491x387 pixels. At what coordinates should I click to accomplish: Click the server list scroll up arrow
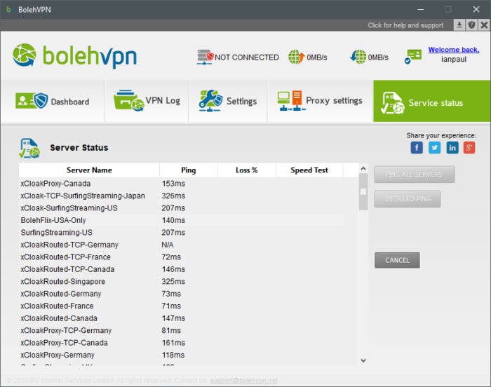pyautogui.click(x=363, y=169)
